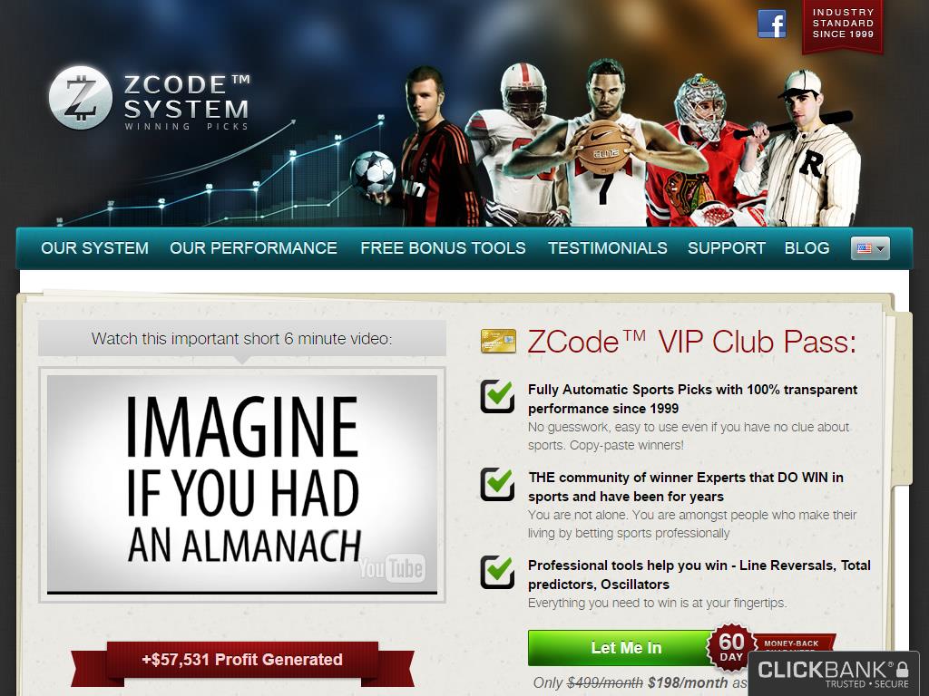The image size is (929, 696).
Task: Click checkmark beside community of winner Experts
Action: click(497, 484)
